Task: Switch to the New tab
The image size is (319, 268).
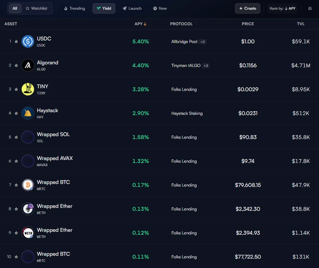Action: click(160, 8)
